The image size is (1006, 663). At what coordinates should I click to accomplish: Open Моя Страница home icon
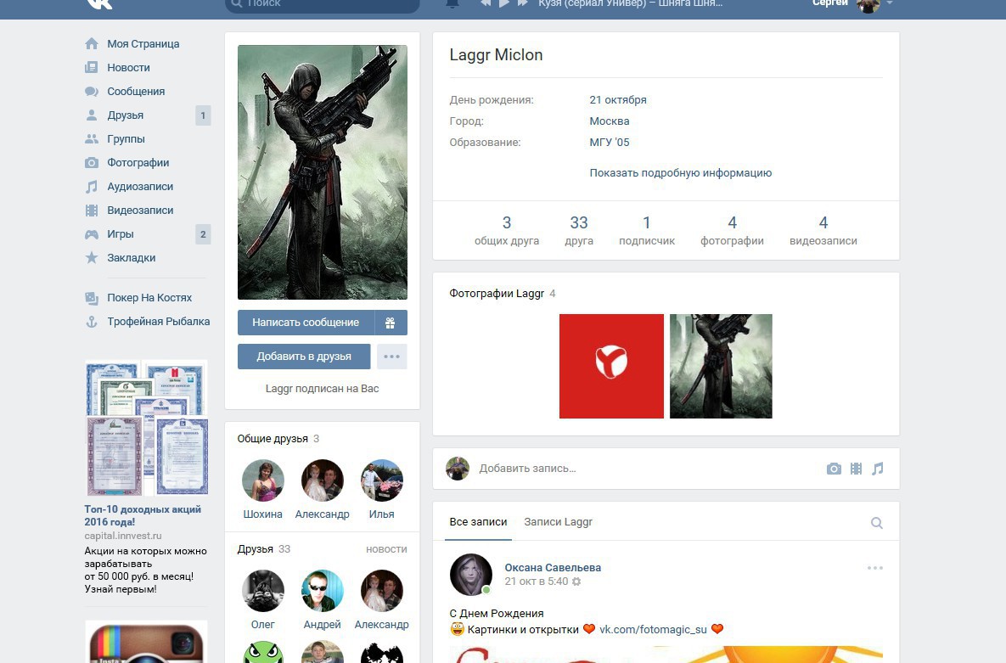click(92, 43)
